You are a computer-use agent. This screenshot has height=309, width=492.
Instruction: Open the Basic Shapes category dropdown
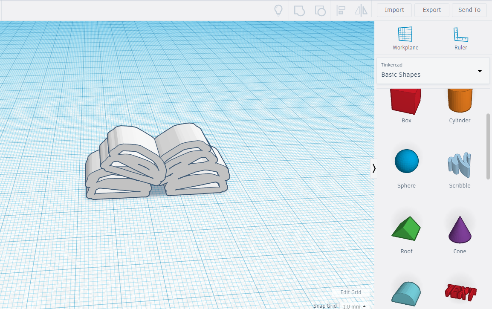point(433,71)
